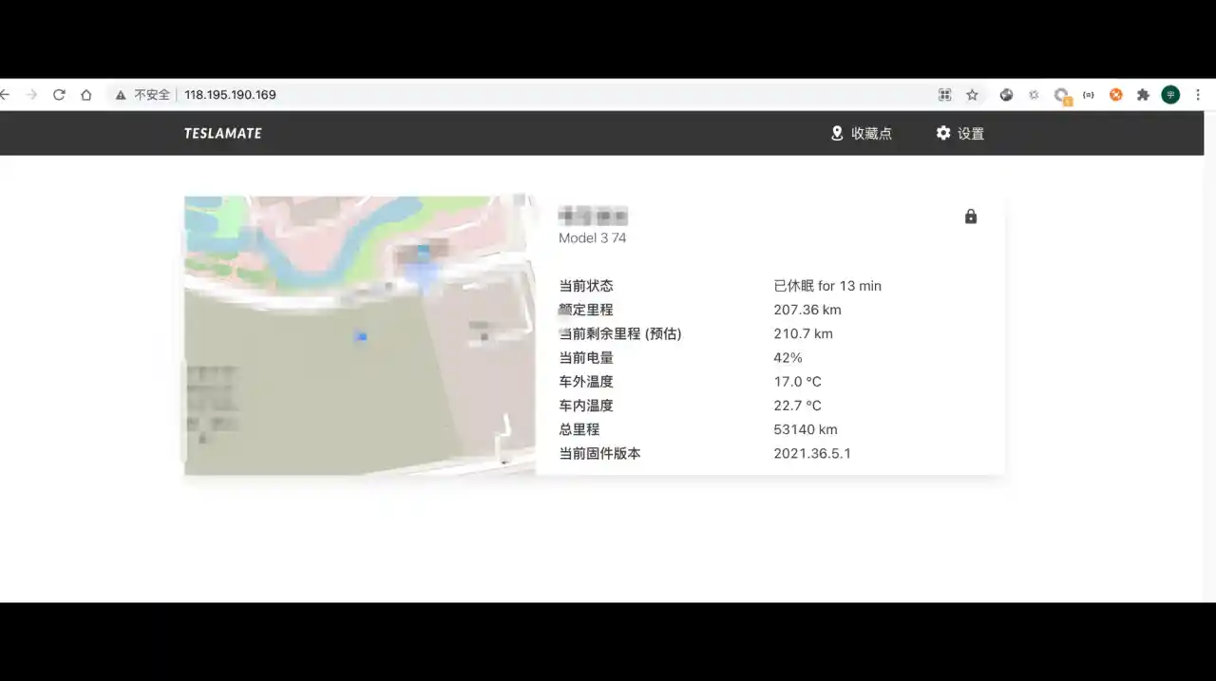Click the Model 3 74 car name
1216x681 pixels.
coord(592,237)
